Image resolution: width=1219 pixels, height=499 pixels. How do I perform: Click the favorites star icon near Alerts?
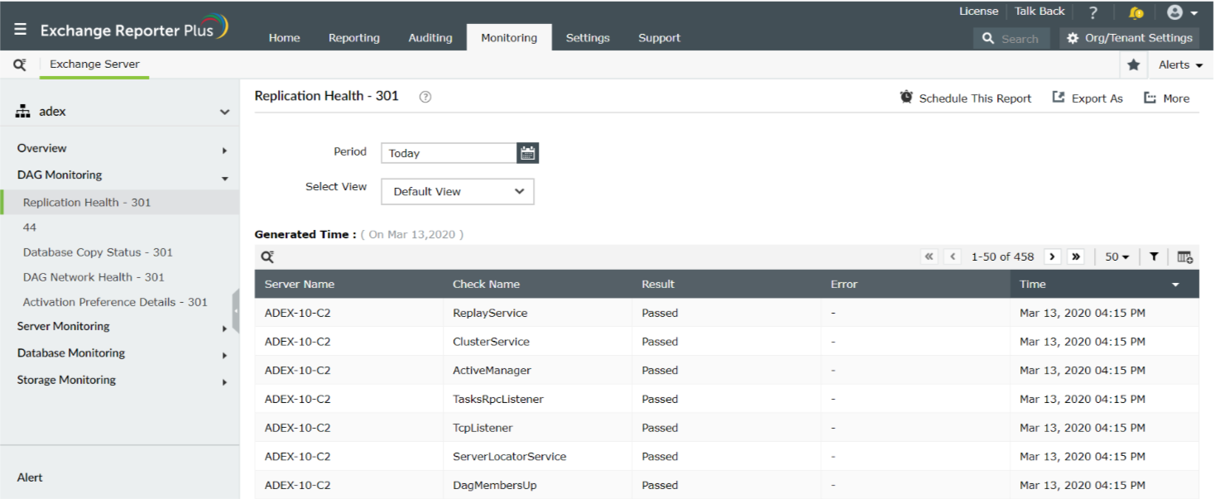pos(1133,65)
